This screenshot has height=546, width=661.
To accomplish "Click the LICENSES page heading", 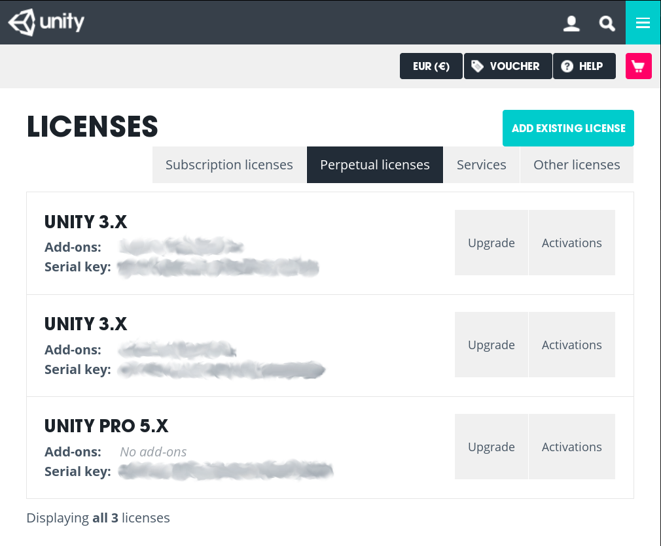I will (x=92, y=126).
